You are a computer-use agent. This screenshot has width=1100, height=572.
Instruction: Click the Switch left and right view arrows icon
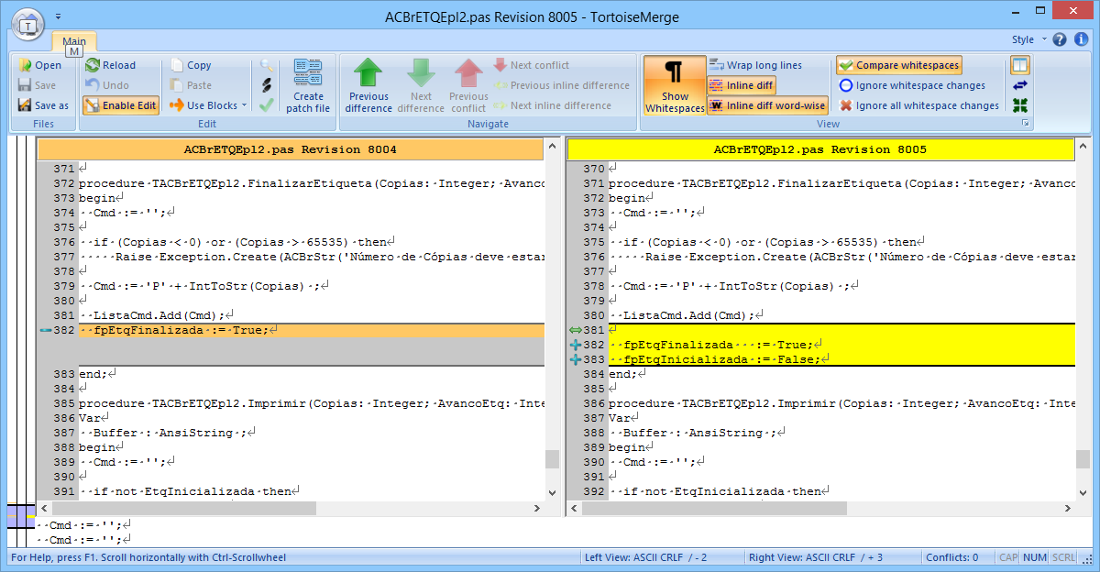[x=1020, y=85]
